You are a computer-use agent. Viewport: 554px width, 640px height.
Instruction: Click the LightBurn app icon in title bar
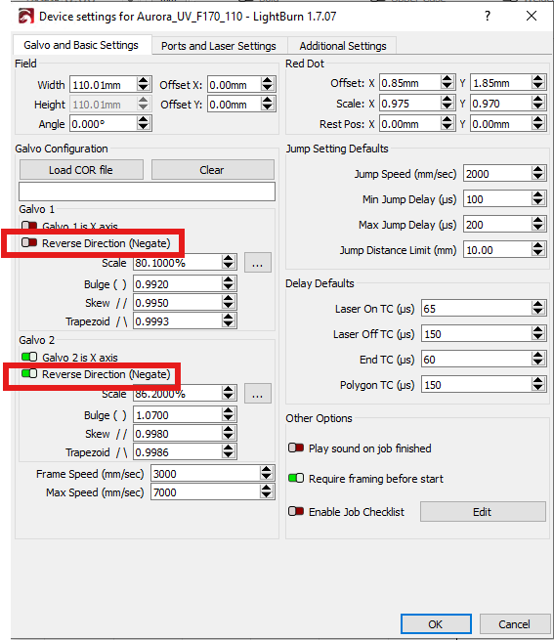point(26,17)
